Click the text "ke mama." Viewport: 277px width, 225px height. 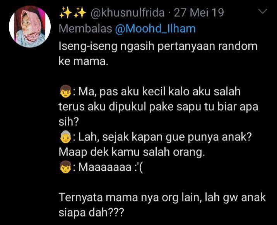83,61
